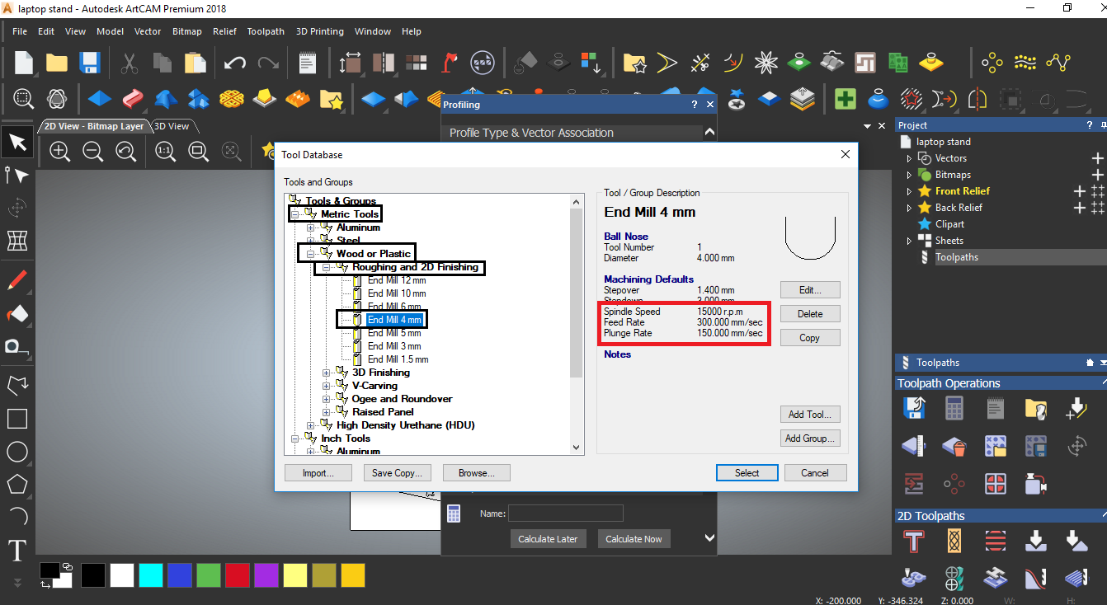This screenshot has height=605, width=1107.
Task: Open the 3D Printing menu
Action: click(320, 31)
